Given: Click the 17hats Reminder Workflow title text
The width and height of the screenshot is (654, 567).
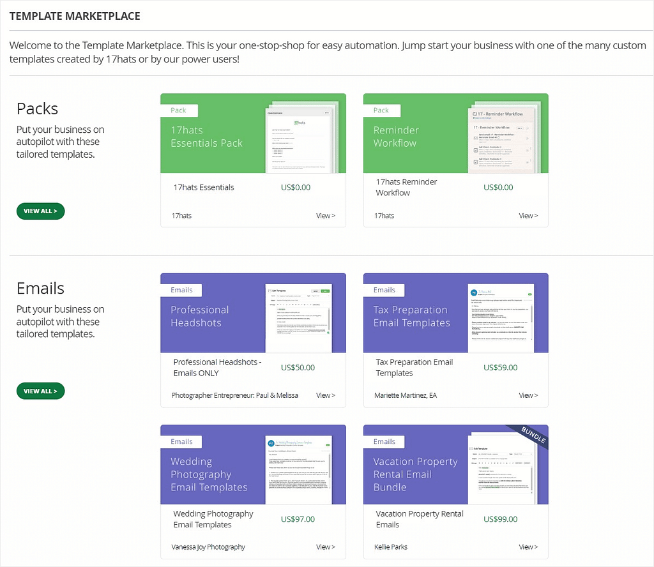Looking at the screenshot, I should (406, 187).
